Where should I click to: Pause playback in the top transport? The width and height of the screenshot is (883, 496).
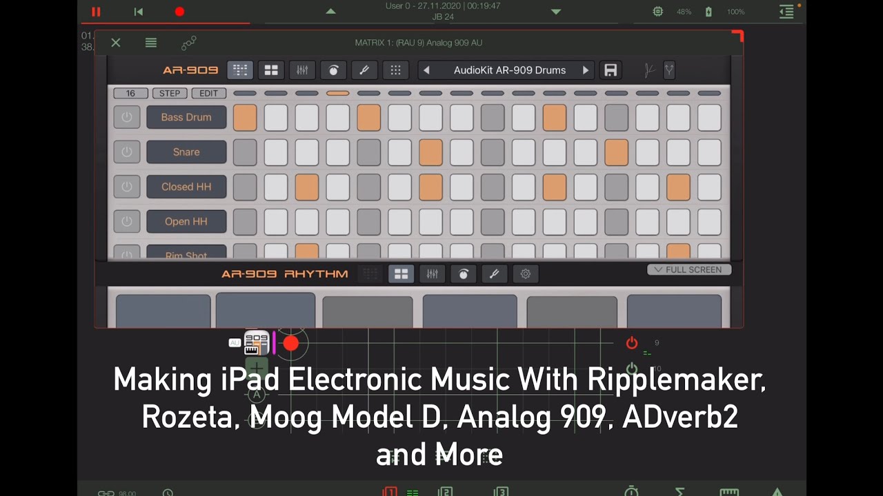[x=96, y=12]
